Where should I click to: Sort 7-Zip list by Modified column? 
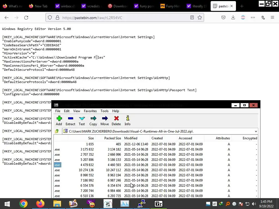point(136,138)
